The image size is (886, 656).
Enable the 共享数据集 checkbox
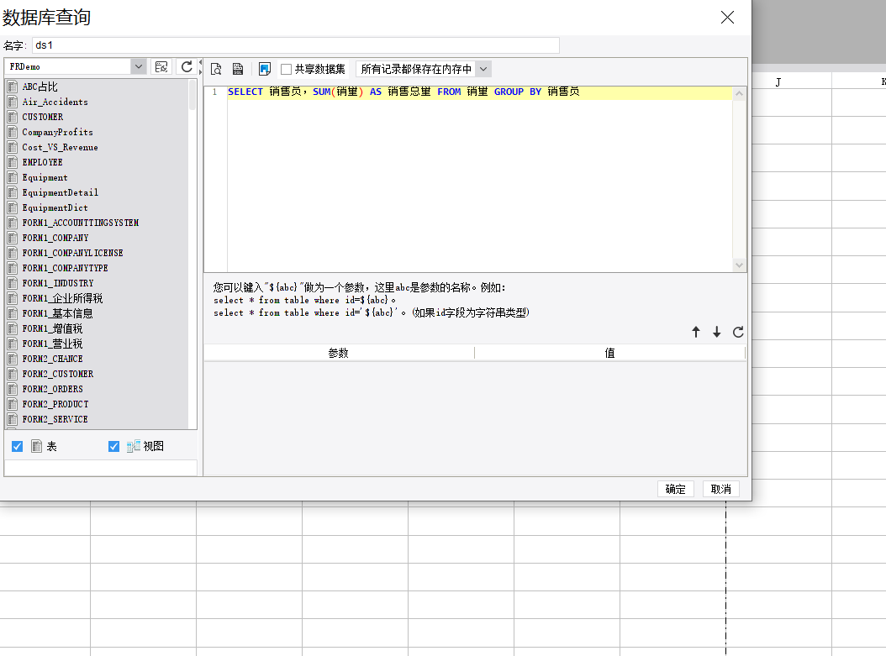287,70
